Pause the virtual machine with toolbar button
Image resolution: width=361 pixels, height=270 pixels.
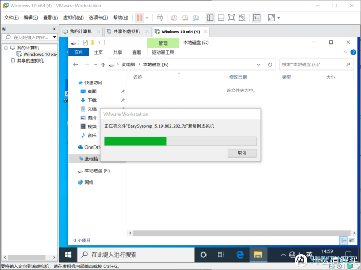pyautogui.click(x=140, y=18)
